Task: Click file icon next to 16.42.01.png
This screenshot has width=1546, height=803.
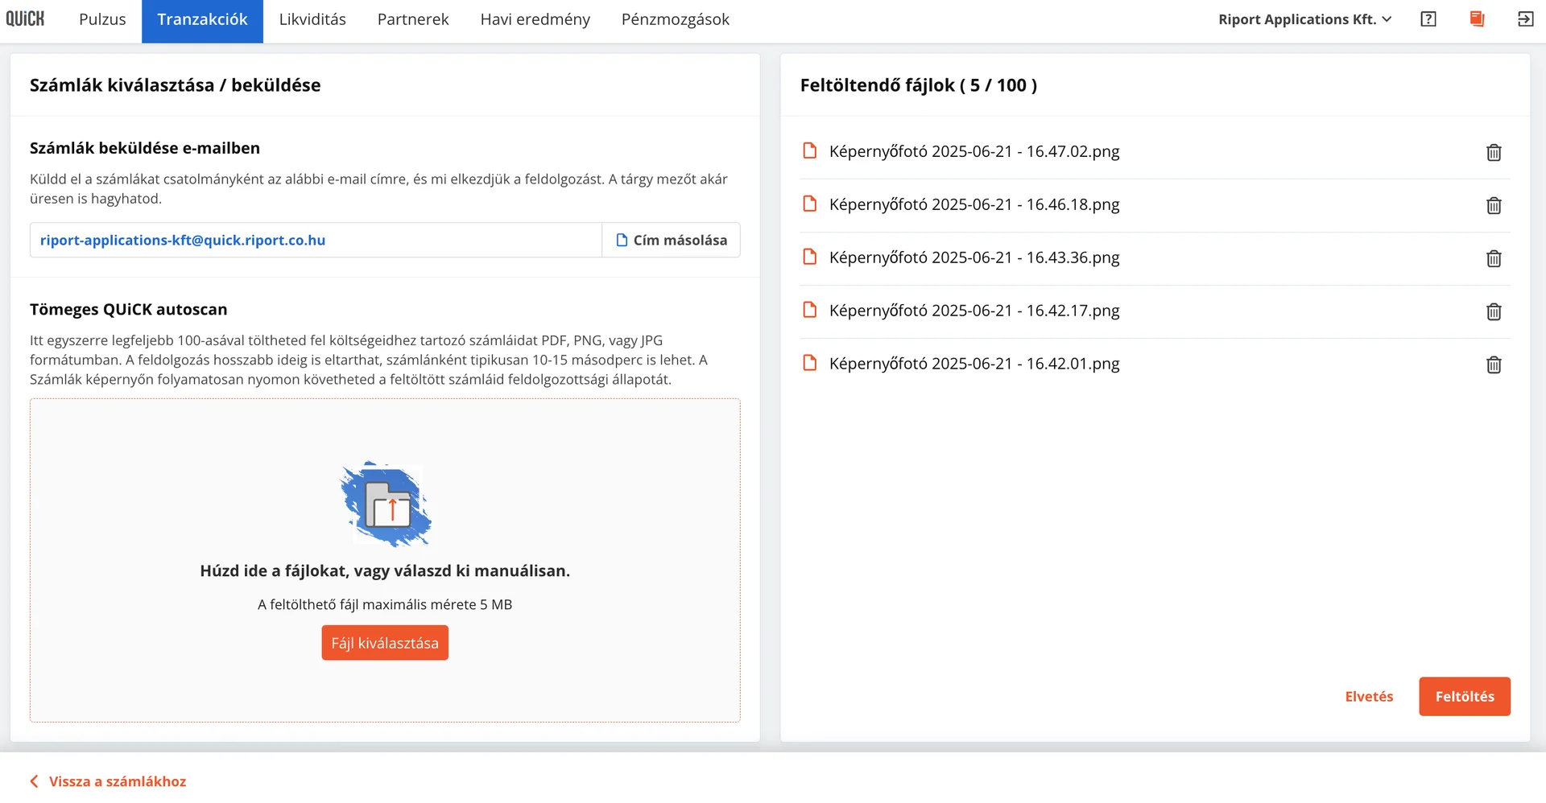Action: point(810,363)
